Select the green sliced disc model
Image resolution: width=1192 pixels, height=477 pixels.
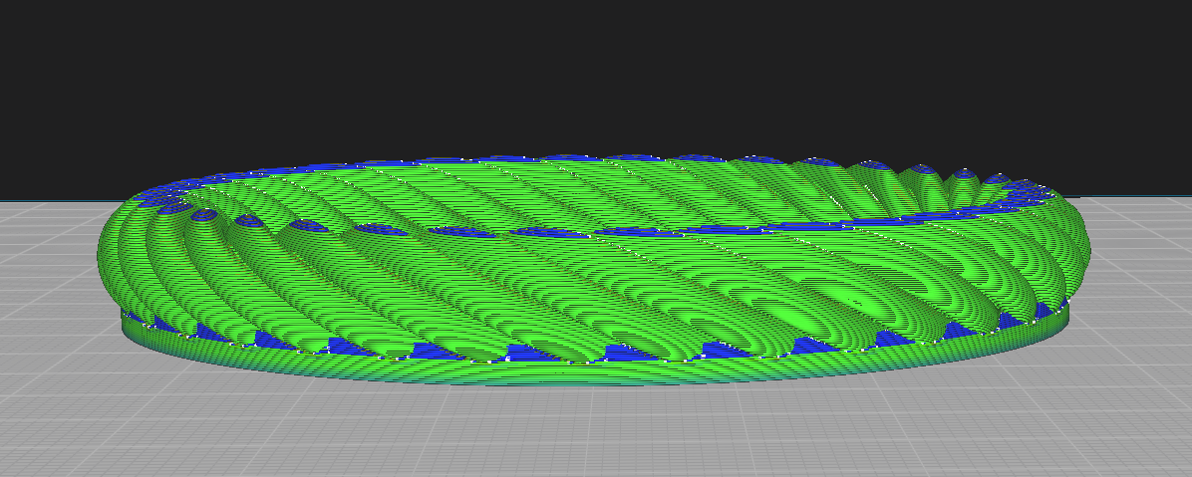(594, 270)
